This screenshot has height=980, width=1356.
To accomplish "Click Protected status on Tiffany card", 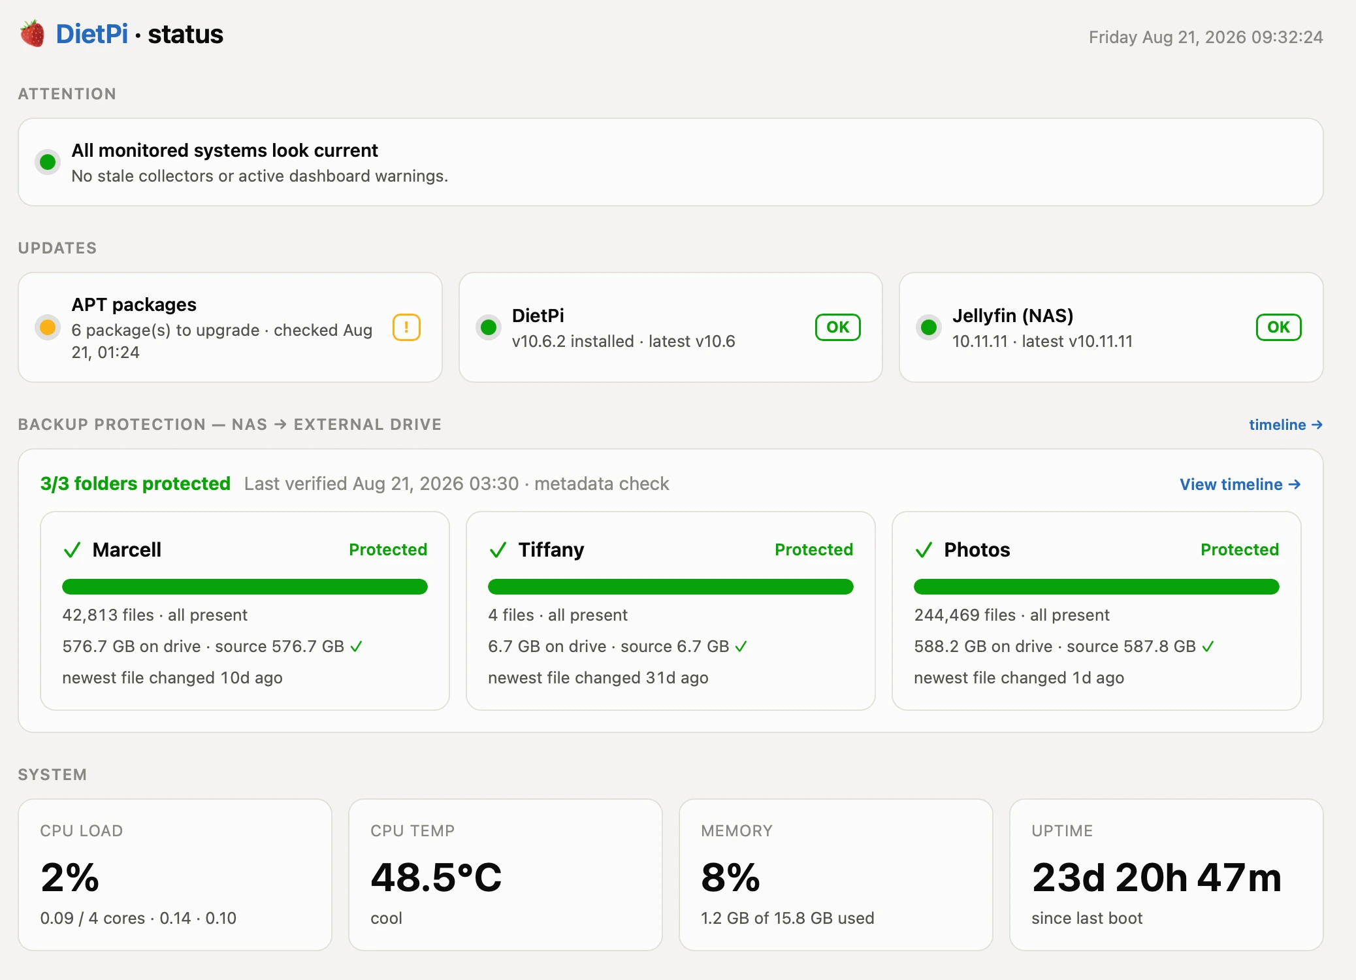I will (x=814, y=549).
